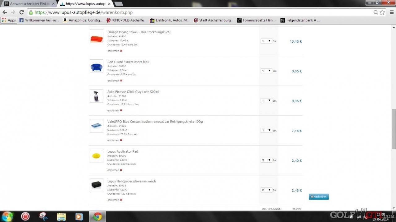This screenshot has width=396, height=222.
Task: Click the 'Nach oben' button
Action: tap(319, 197)
